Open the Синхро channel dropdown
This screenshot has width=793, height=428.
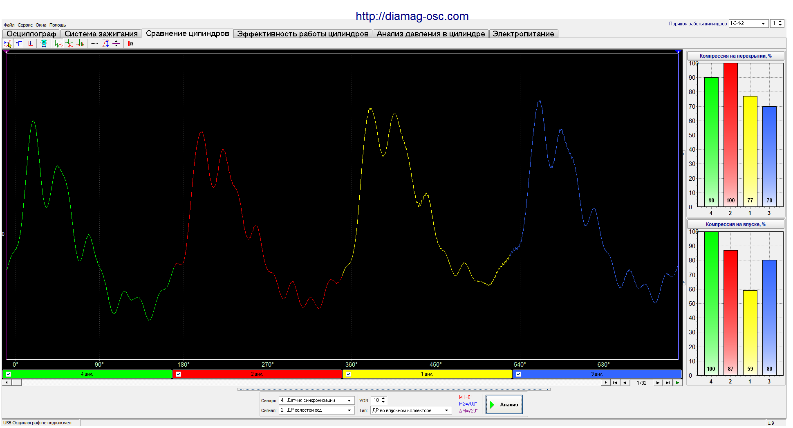[x=349, y=401]
